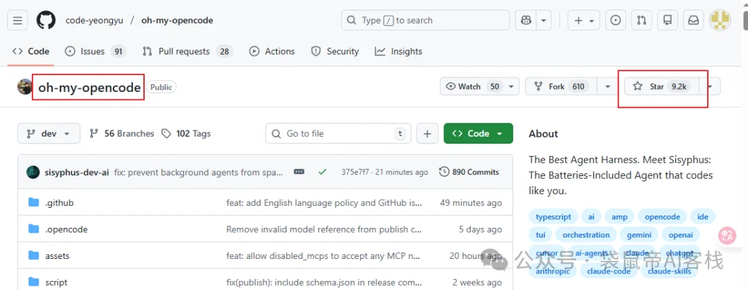Click the repository owner avatar beside title
The height and width of the screenshot is (290, 748).
tap(25, 86)
